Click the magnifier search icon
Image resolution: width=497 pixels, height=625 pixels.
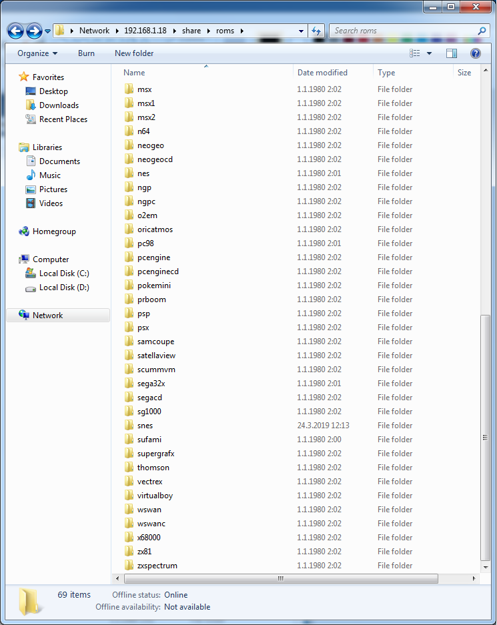(482, 31)
